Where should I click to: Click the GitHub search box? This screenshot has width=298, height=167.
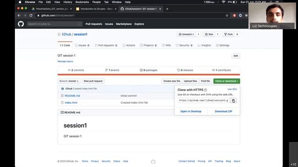click(54, 24)
